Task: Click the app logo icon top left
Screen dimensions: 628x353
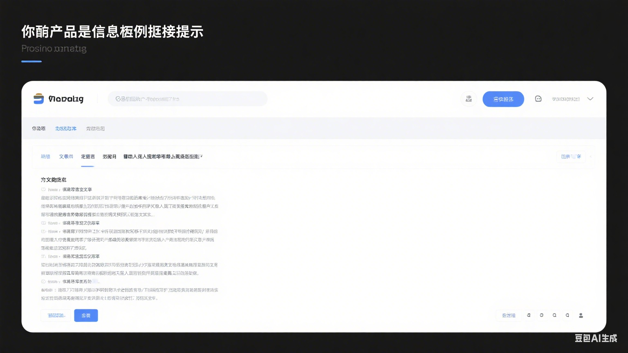Action: (39, 98)
